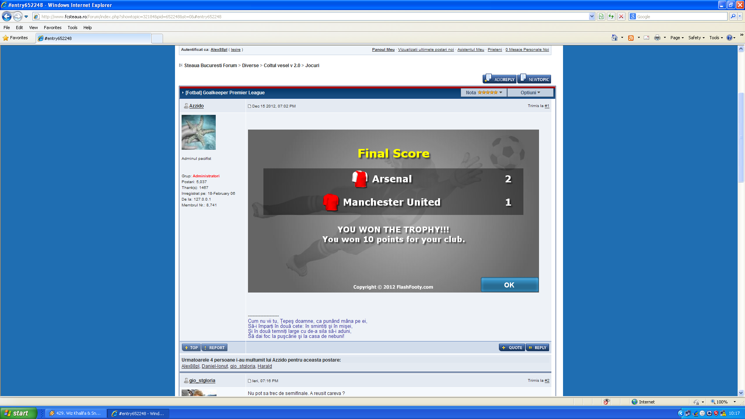Expand the address bar history dropdown
The width and height of the screenshot is (745, 419).
592,17
